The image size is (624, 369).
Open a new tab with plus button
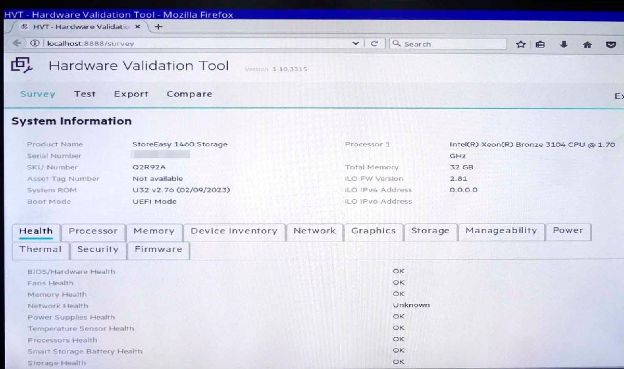pyautogui.click(x=159, y=27)
